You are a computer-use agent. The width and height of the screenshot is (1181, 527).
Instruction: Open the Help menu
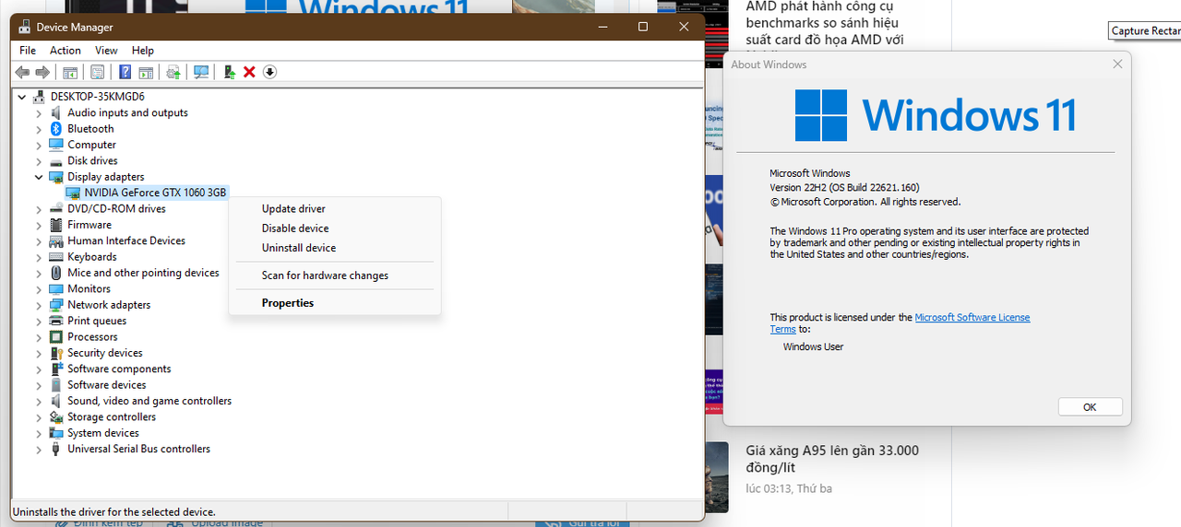[x=143, y=51]
